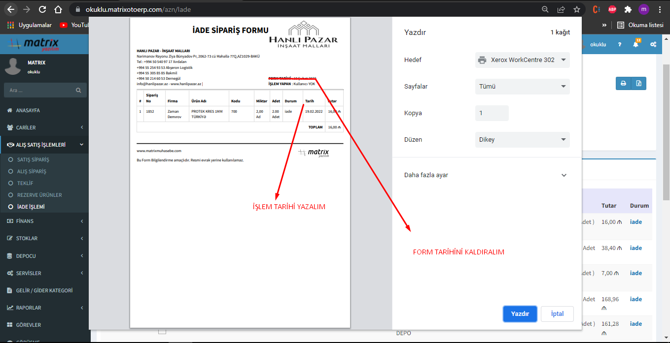Reload the page in the browser

(x=42, y=9)
